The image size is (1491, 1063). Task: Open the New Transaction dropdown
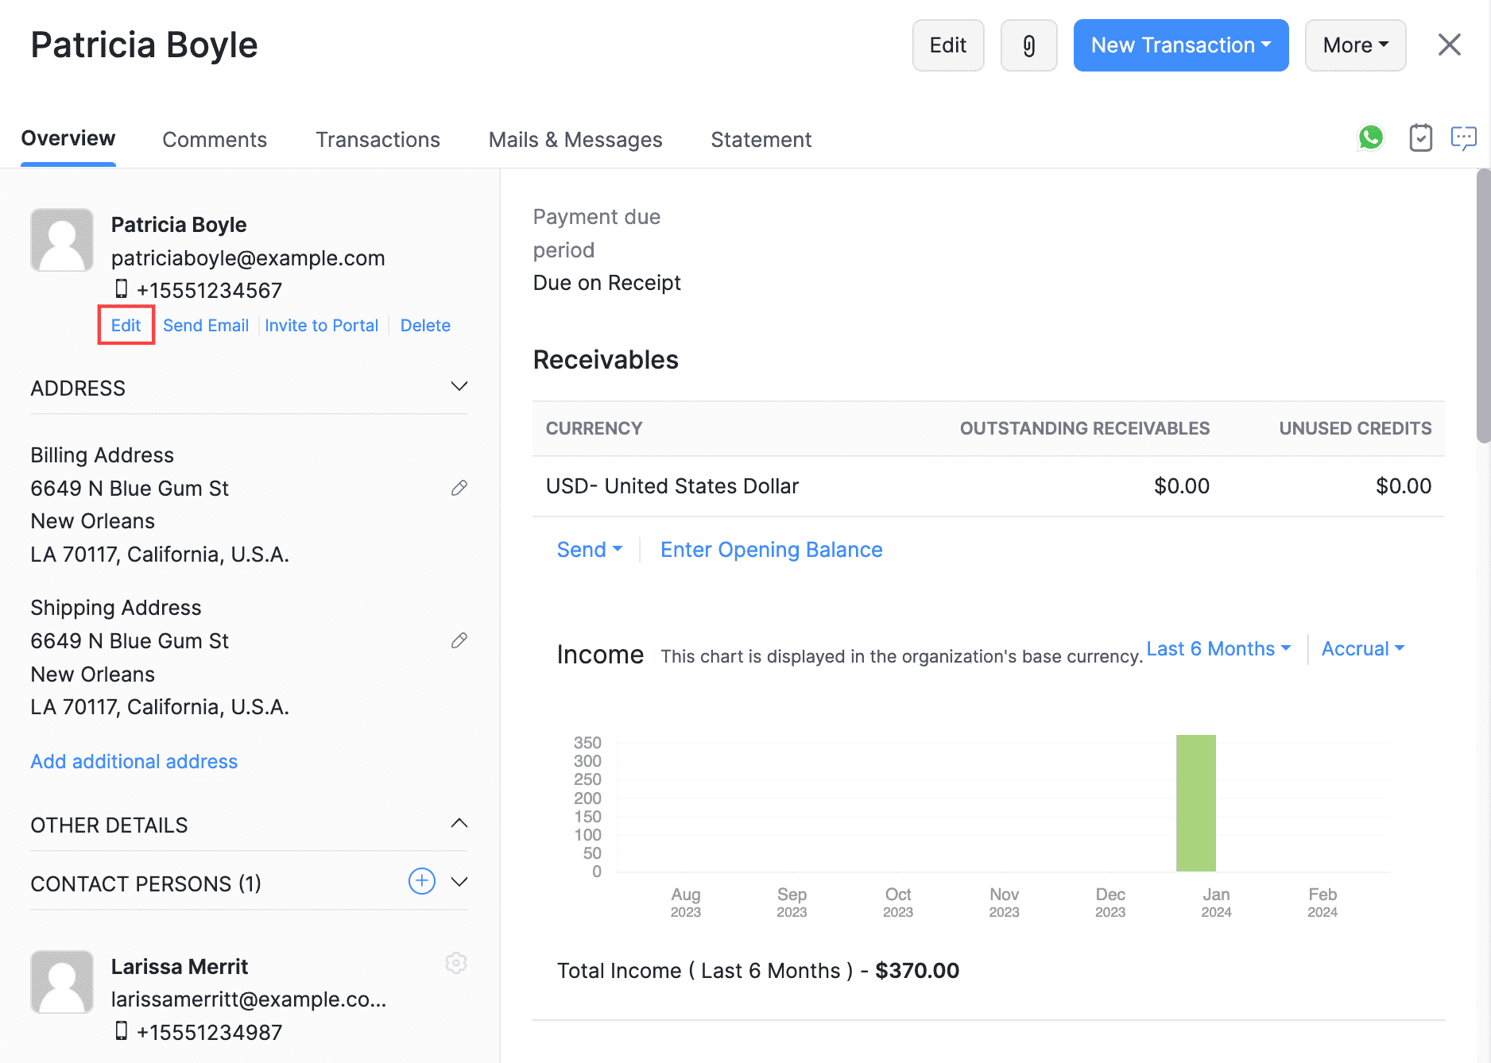point(1180,45)
